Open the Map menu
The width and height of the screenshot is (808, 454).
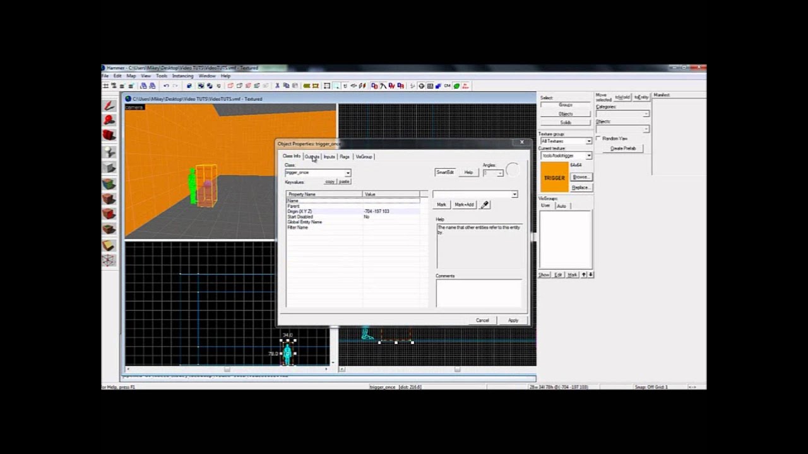pos(131,76)
